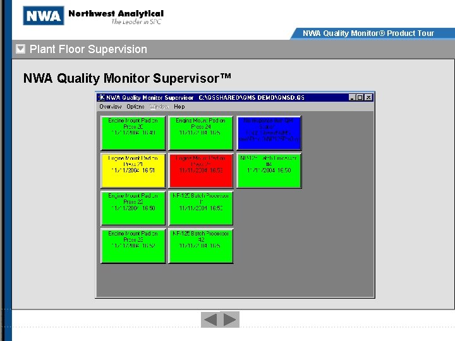The height and width of the screenshot is (341, 455).
Task: Select NP-125 Batch Processor #4 tile
Action: (x=269, y=170)
